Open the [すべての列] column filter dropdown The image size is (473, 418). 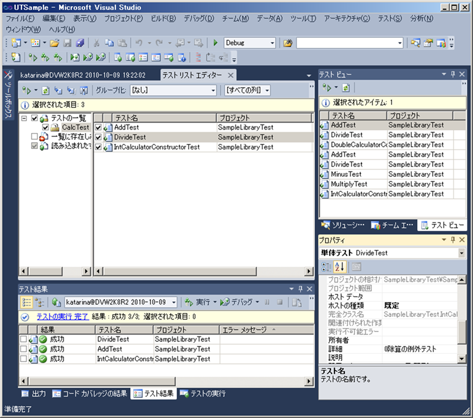(x=267, y=90)
